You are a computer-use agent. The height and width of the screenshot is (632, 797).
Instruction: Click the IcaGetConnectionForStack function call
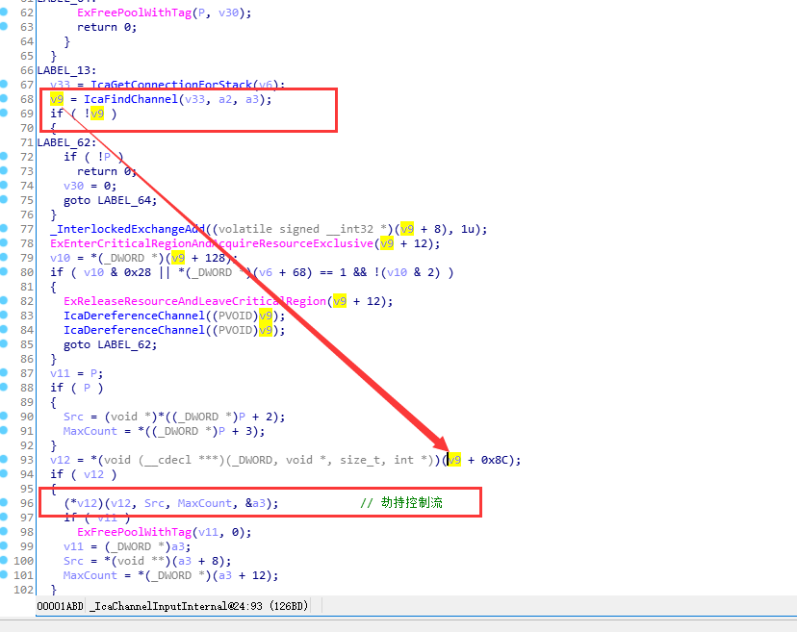[171, 85]
